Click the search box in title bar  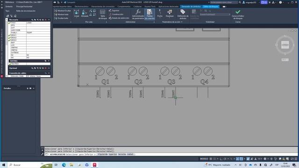[x=224, y=2]
